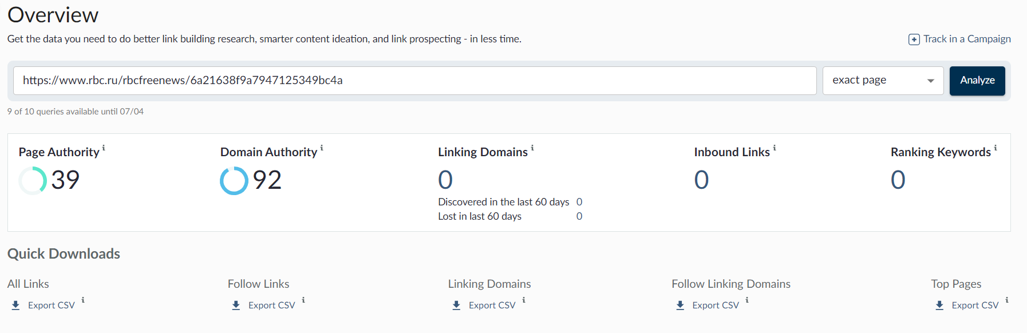Click the URL input field
The image size is (1027, 333).
click(415, 81)
